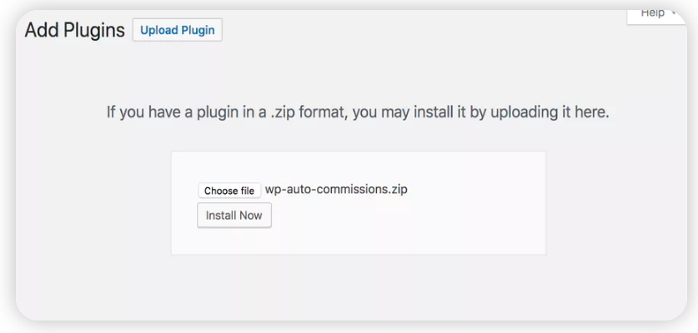Click 'you may install it' in the instruction
Viewport: 698px width, 333px height.
tap(409, 112)
